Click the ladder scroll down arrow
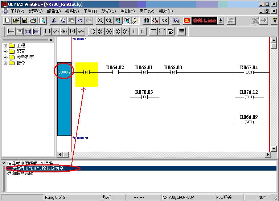Screen dimensions: 279x201 click(x=274, y=148)
